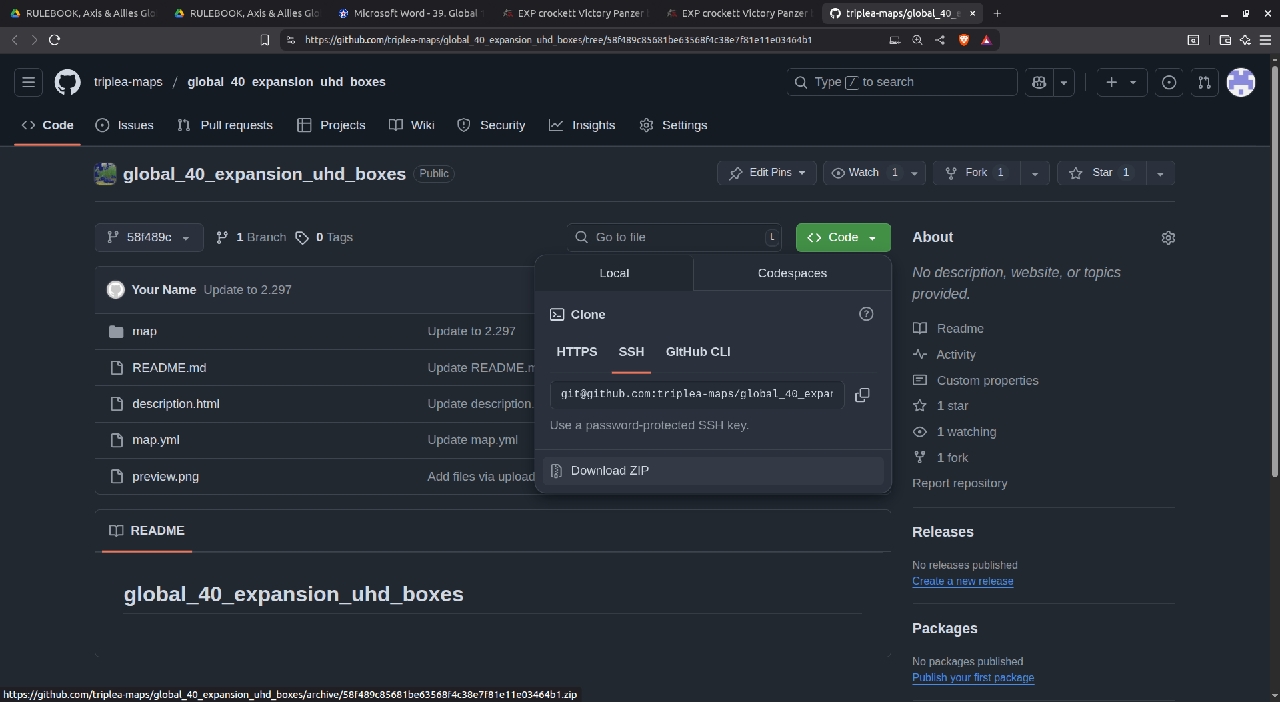Expand Watch options caret
This screenshot has height=702, width=1280.
coord(915,173)
